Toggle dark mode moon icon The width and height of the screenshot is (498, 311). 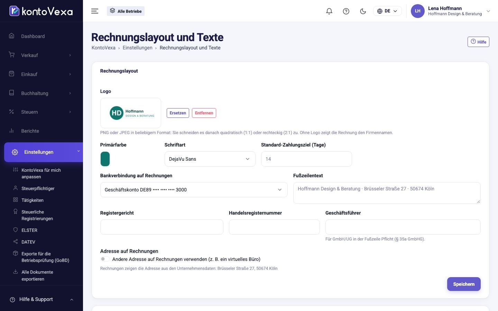pyautogui.click(x=363, y=11)
